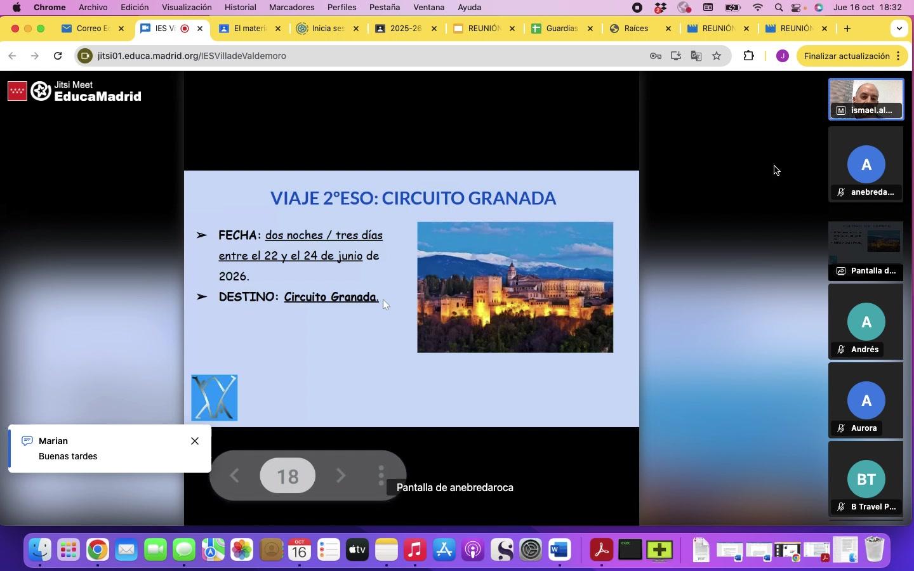The width and height of the screenshot is (914, 571).
Task: Close the Raíces tab
Action: pyautogui.click(x=668, y=29)
